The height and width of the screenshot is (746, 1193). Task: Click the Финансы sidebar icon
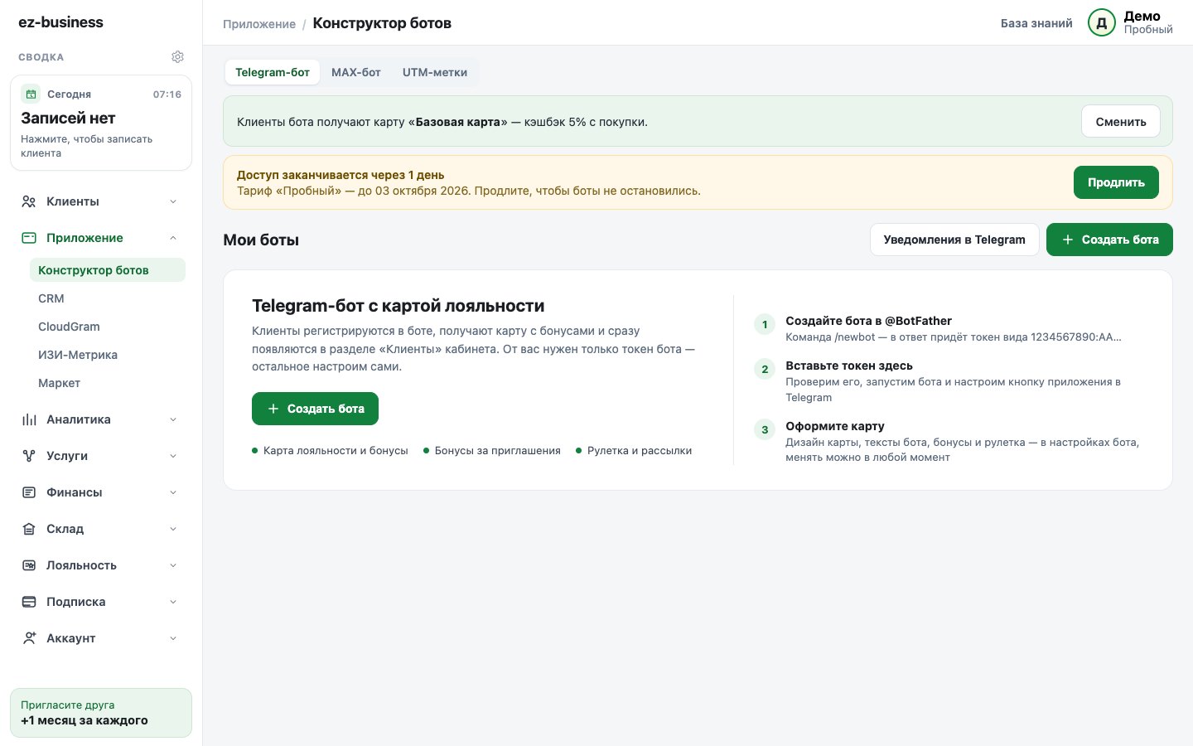(x=29, y=492)
